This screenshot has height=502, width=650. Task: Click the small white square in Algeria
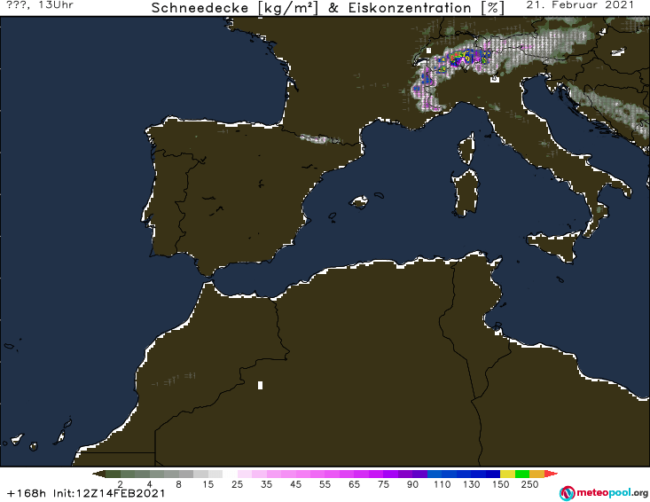[x=261, y=385]
